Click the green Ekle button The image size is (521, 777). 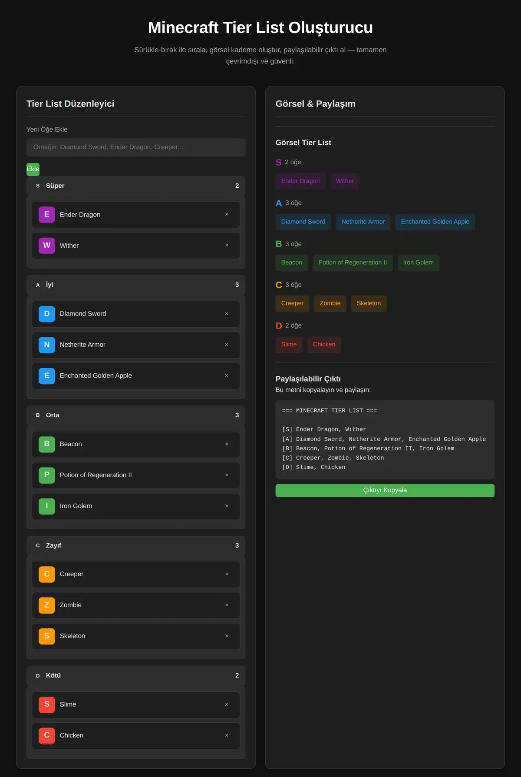tap(33, 169)
